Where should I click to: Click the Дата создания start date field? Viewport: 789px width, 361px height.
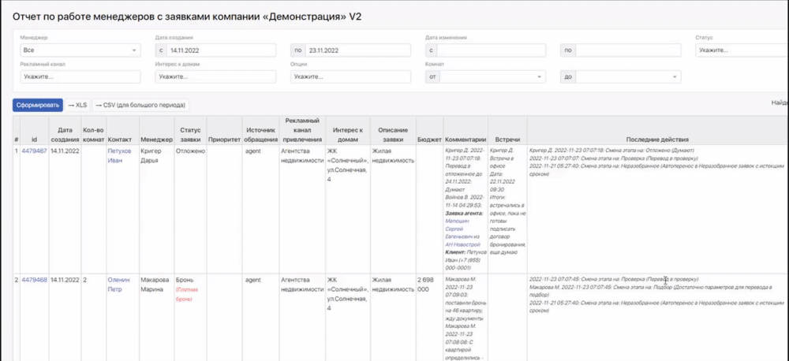(221, 50)
